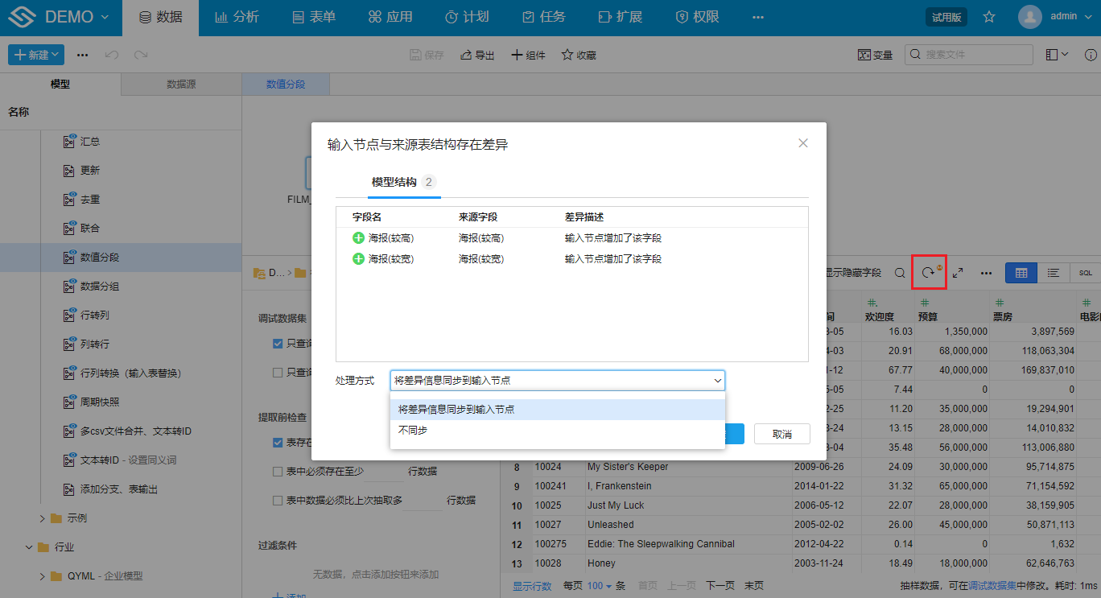Switch to the list view icon
Image resolution: width=1101 pixels, height=598 pixels.
(x=1053, y=273)
